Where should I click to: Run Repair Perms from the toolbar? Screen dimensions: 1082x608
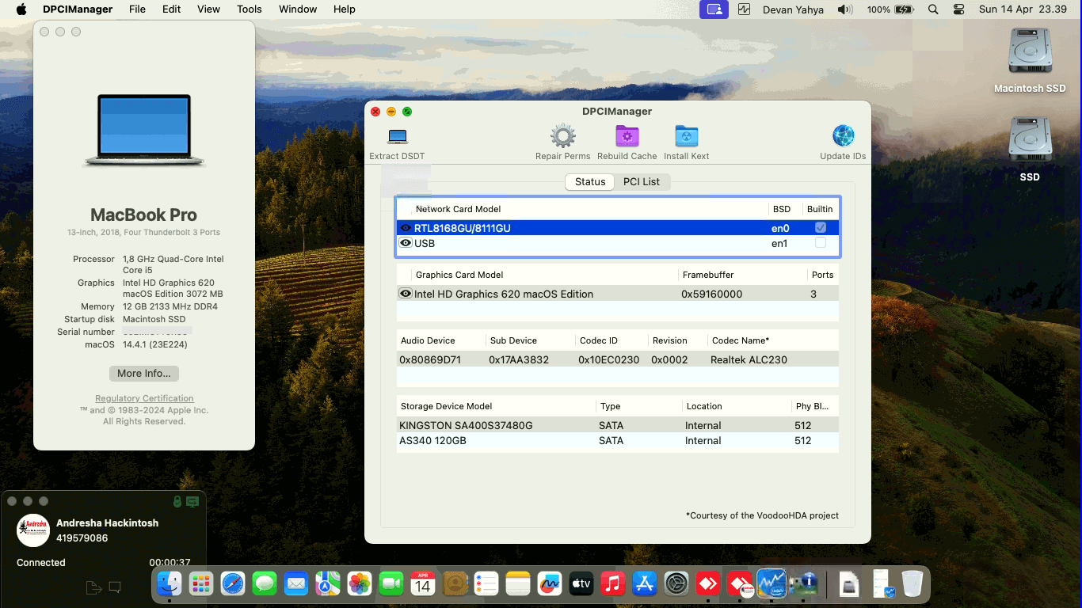562,136
